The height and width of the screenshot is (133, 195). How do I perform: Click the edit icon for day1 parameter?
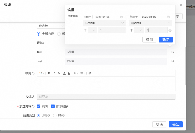pyautogui.click(x=172, y=52)
